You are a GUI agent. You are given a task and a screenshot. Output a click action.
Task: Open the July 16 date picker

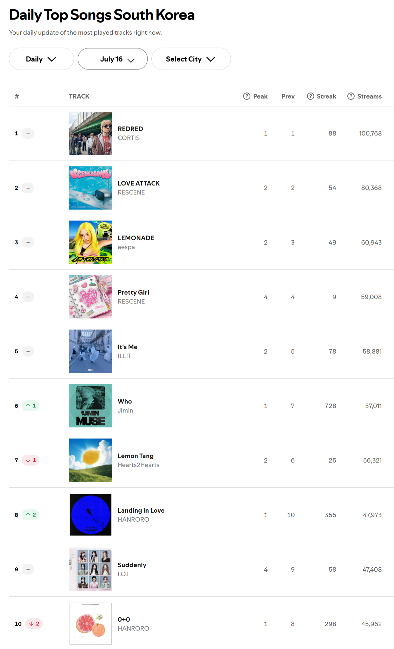[113, 59]
